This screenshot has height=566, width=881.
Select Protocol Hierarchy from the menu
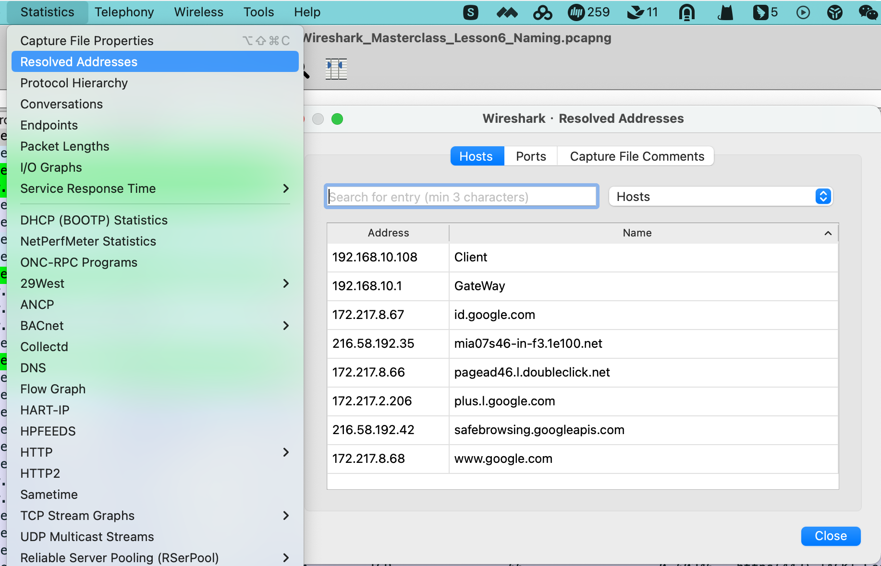[73, 83]
